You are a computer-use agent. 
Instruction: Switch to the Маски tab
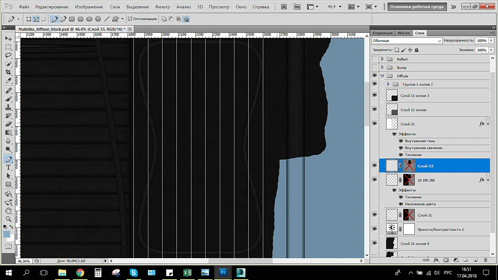404,33
